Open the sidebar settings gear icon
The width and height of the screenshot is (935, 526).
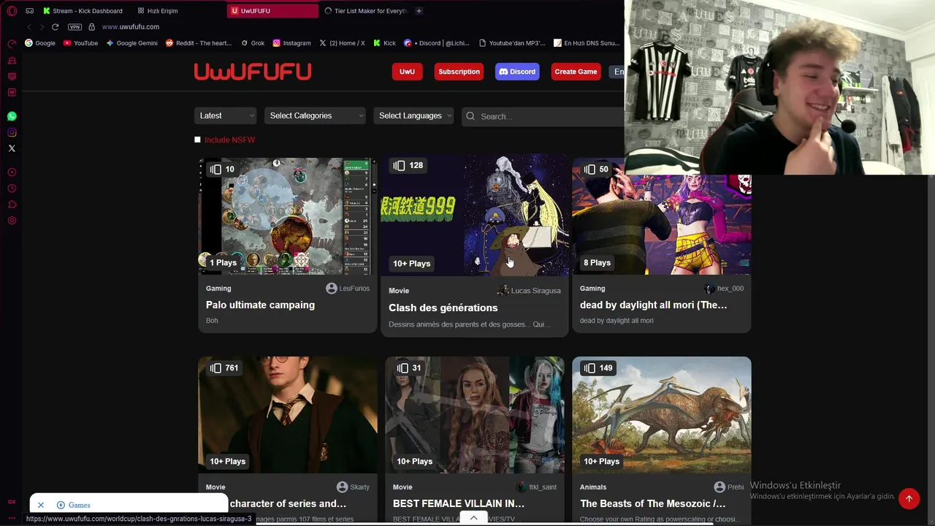12,221
